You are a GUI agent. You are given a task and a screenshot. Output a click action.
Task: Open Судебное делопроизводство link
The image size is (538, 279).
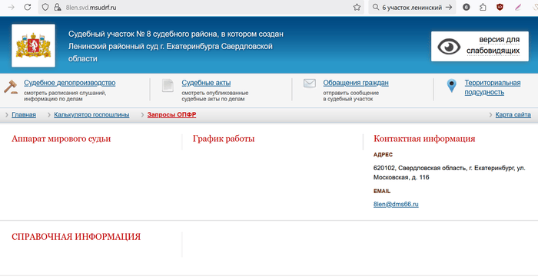[x=70, y=83]
